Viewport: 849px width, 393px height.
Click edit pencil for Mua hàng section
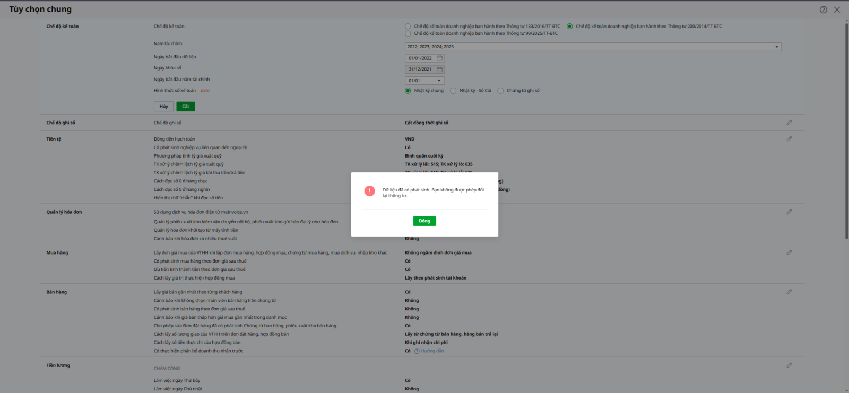click(789, 252)
